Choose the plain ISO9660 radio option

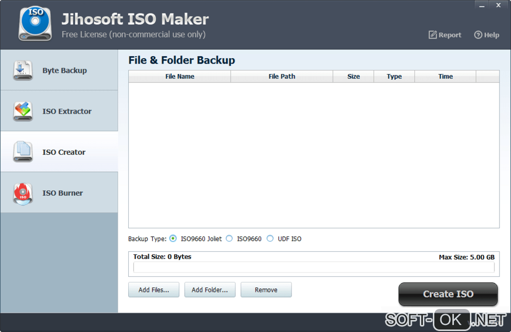click(229, 238)
